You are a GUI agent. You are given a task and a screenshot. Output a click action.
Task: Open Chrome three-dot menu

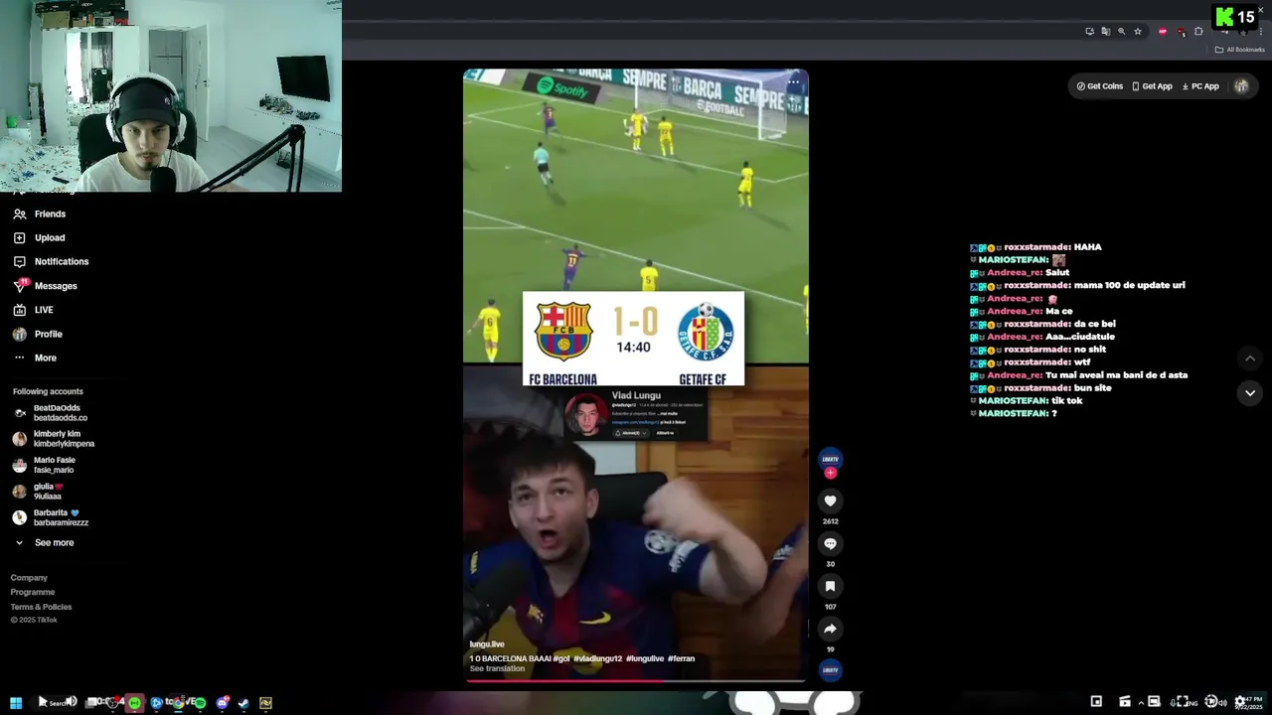(1261, 32)
